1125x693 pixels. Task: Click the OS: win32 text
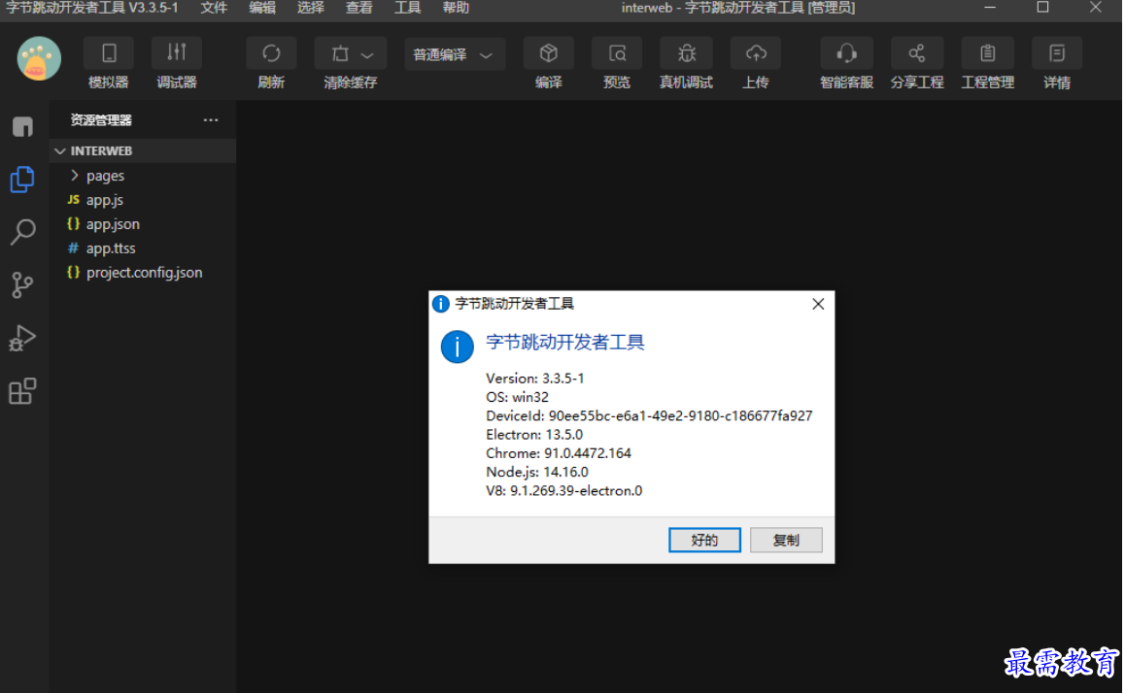(517, 397)
